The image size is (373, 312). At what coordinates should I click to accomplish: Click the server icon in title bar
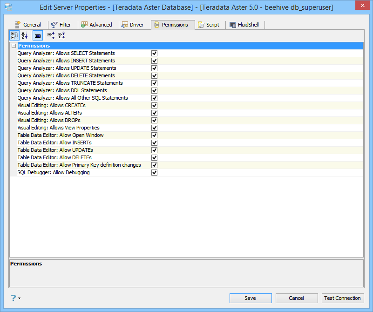(8, 7)
